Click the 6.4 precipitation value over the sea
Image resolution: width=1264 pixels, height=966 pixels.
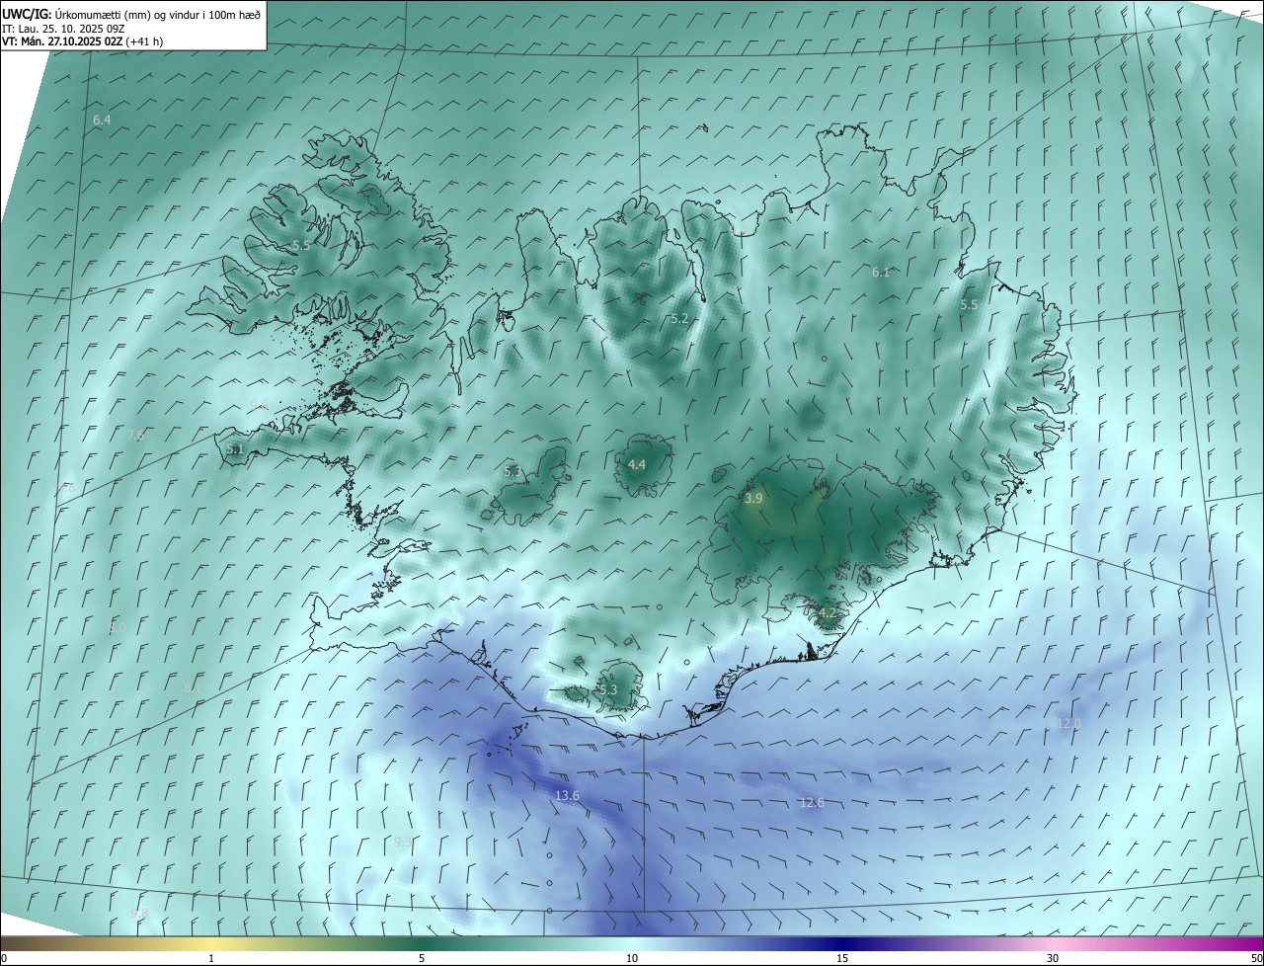point(102,120)
